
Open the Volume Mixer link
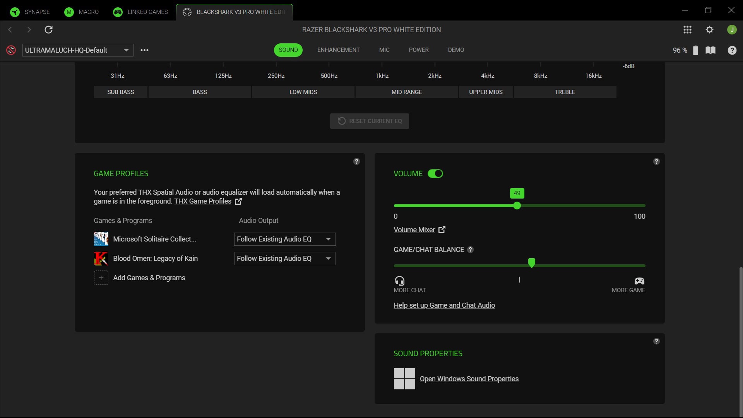(x=414, y=230)
